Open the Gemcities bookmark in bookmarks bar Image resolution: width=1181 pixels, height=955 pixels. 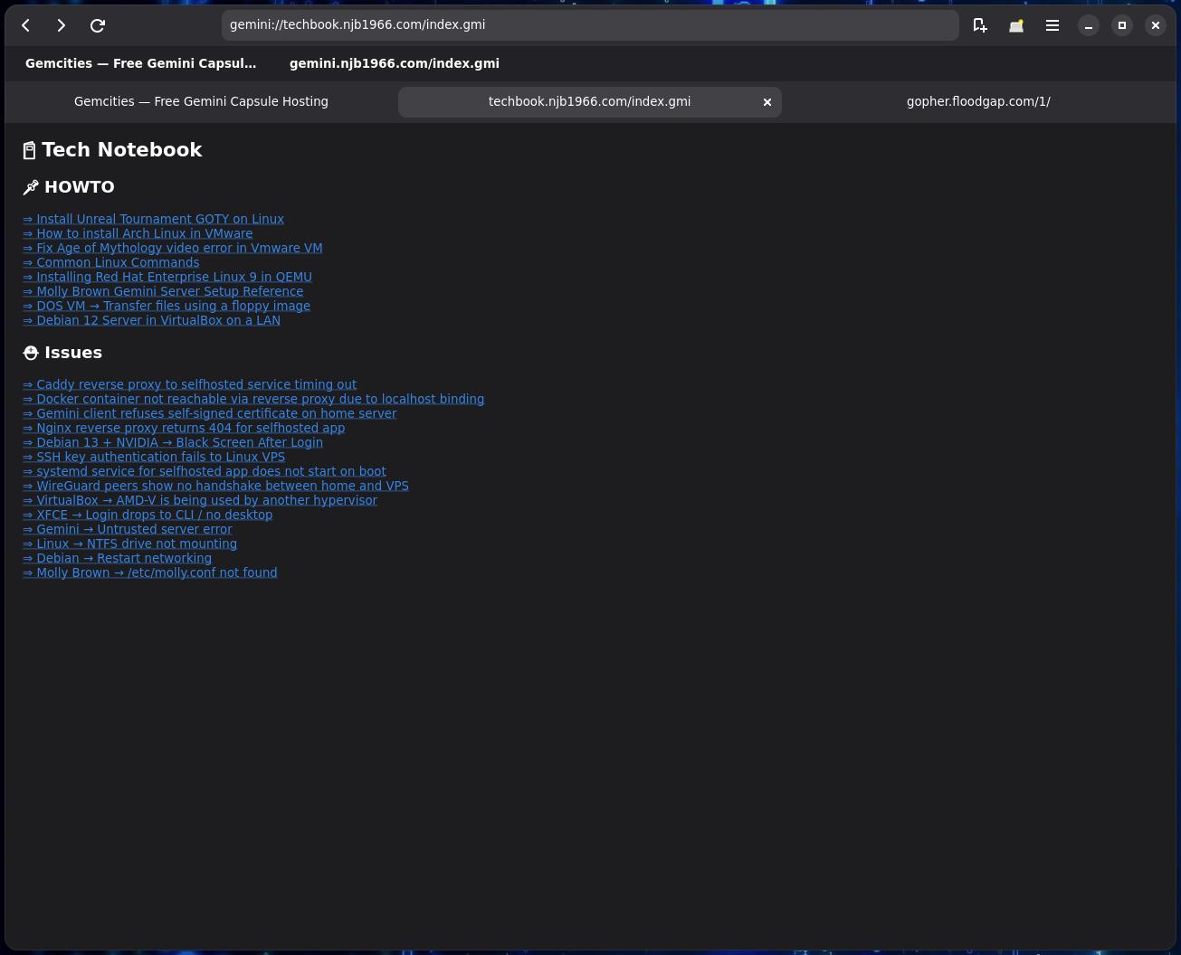point(140,63)
